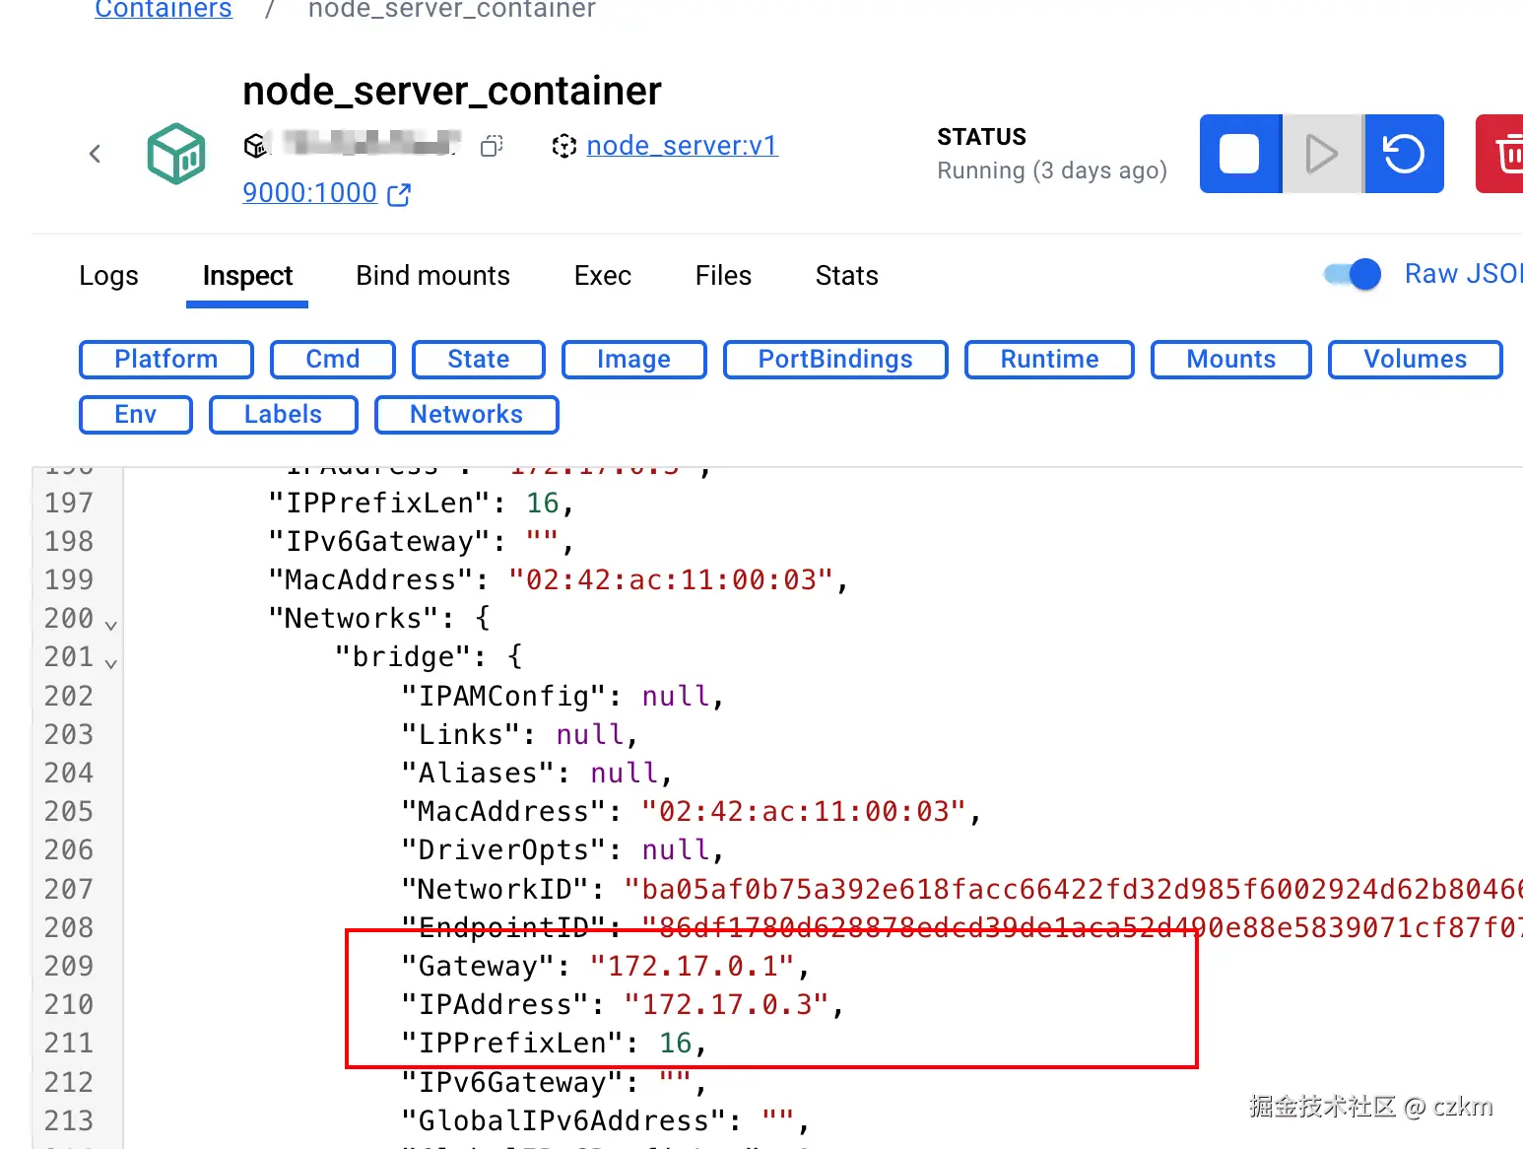The height and width of the screenshot is (1149, 1523).
Task: Click the teal container cube icon
Action: point(176,154)
